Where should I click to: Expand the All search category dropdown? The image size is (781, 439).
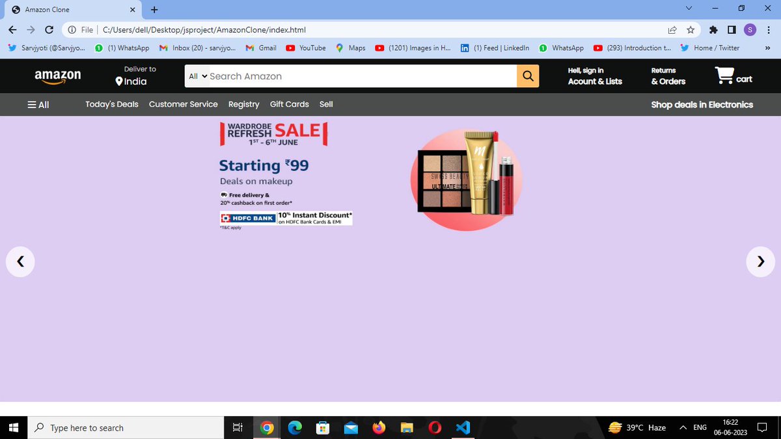pos(198,76)
